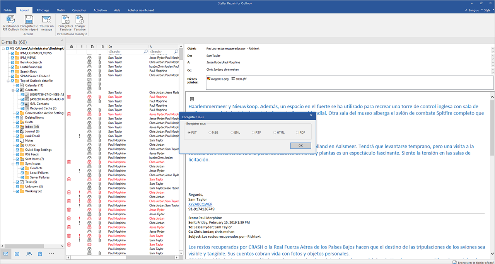Follow the XYZABCQWER signature link
495x264 pixels.
pyautogui.click(x=200, y=204)
